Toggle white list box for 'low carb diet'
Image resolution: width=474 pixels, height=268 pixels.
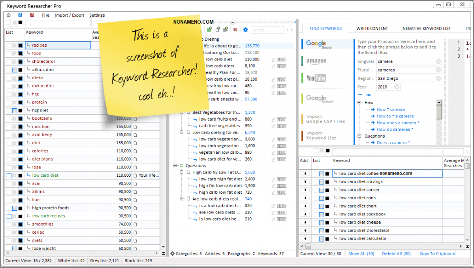coord(9,176)
